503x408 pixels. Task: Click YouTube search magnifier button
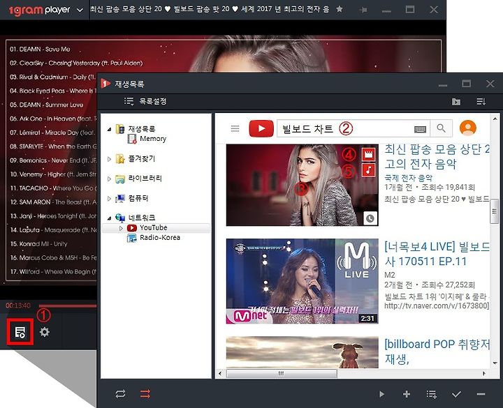(x=441, y=128)
